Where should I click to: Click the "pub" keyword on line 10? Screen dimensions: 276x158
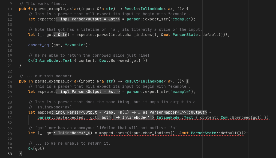click(x=23, y=9)
